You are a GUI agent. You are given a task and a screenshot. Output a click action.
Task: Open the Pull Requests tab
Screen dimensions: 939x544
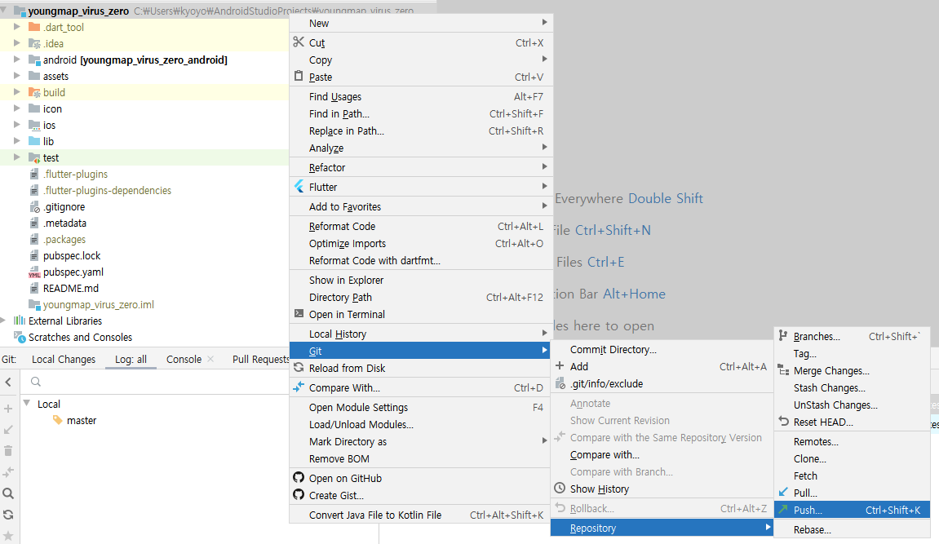pos(260,359)
